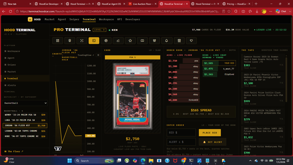Switch to the Live Auction Floor tab
This screenshot has height=165, width=293.
pos(143,4)
